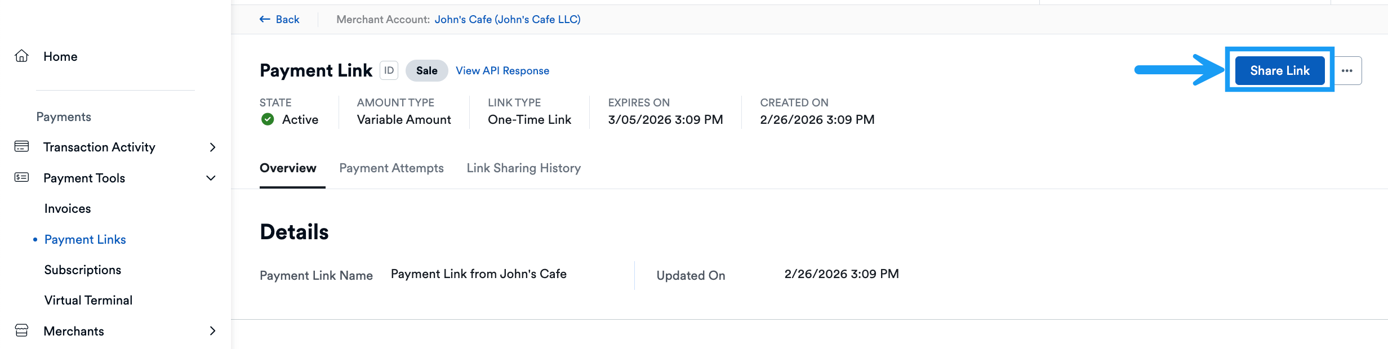
Task: Expand the Merchants section
Action: coord(212,331)
